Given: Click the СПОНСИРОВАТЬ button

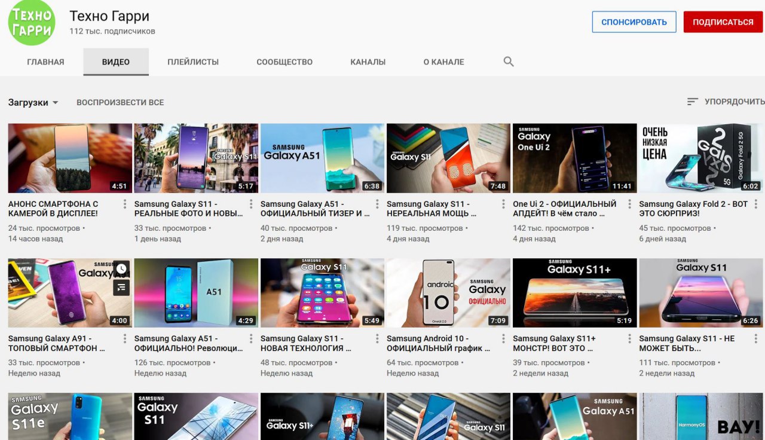Looking at the screenshot, I should 634,22.
